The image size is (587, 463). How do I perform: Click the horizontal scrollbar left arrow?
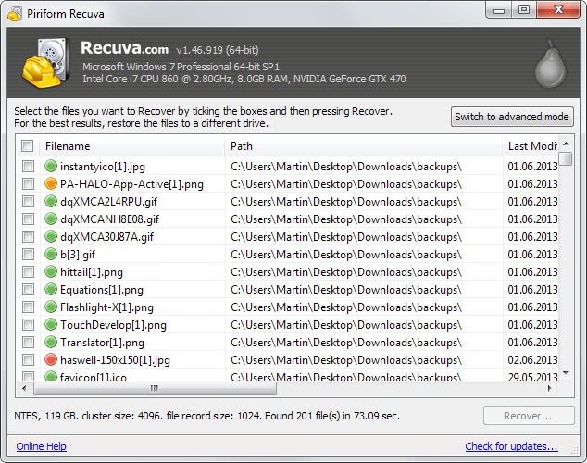coord(24,388)
